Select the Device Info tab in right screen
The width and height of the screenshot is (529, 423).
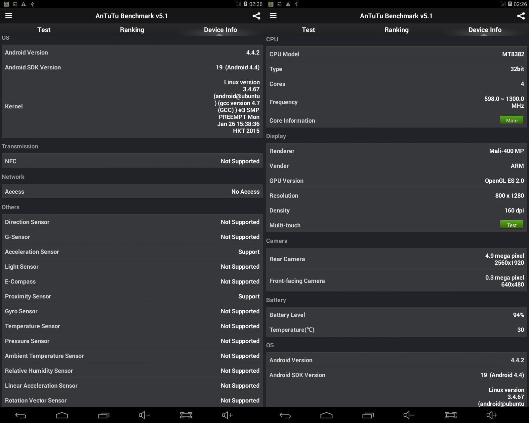pos(485,30)
